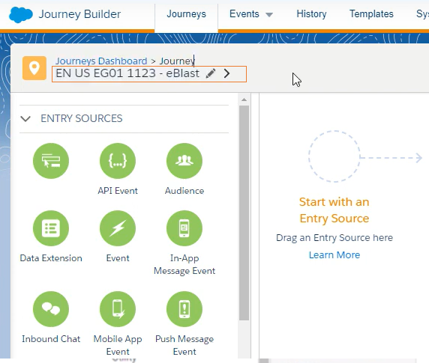Open the Templates tab

tap(371, 14)
